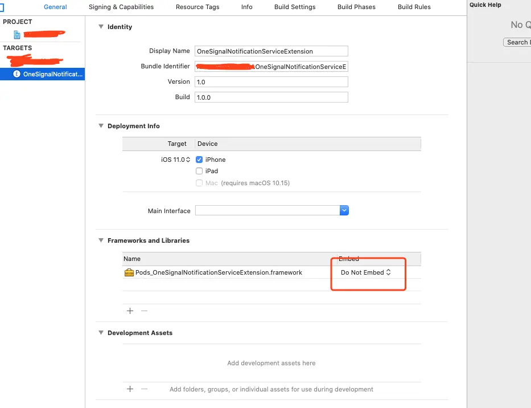Add a development asset with plus button
Viewport: 531px width, 408px height.
(130, 389)
